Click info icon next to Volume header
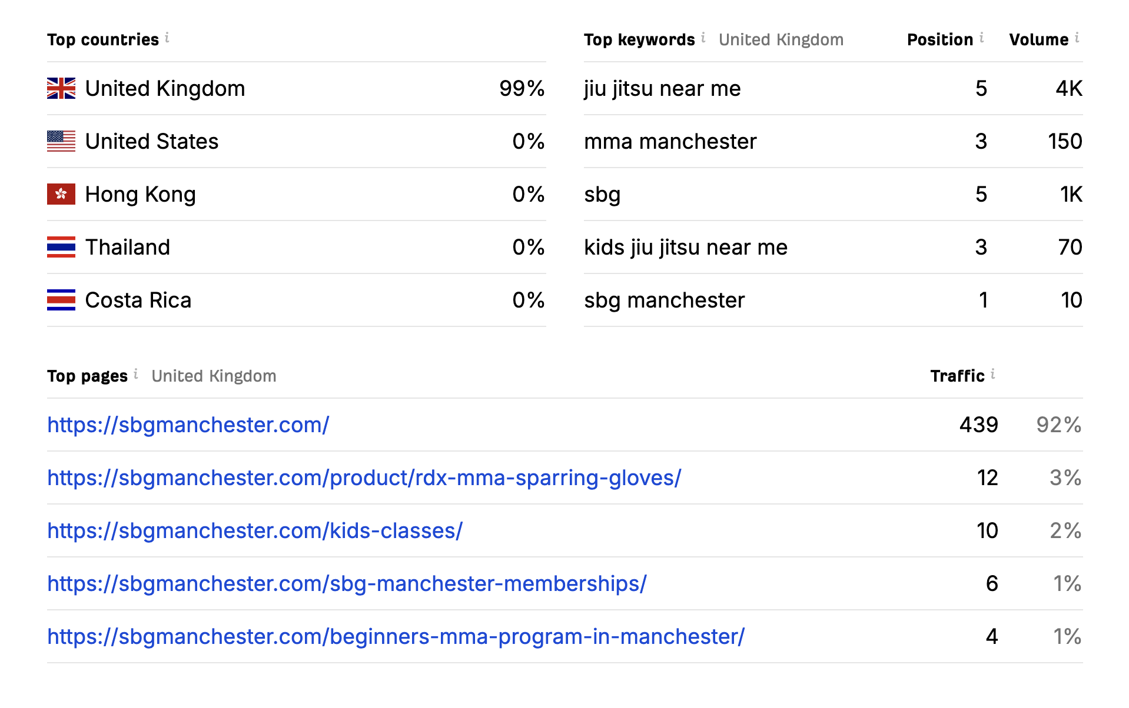1129x708 pixels. point(1077,38)
